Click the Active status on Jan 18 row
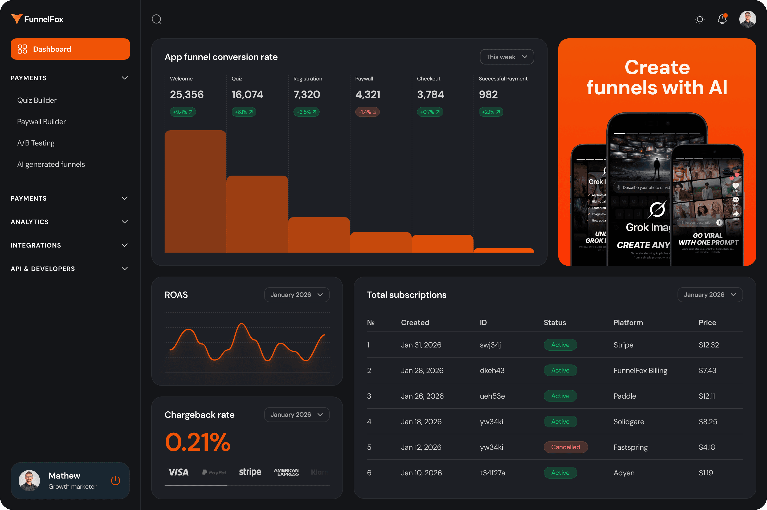The width and height of the screenshot is (767, 510). (560, 422)
